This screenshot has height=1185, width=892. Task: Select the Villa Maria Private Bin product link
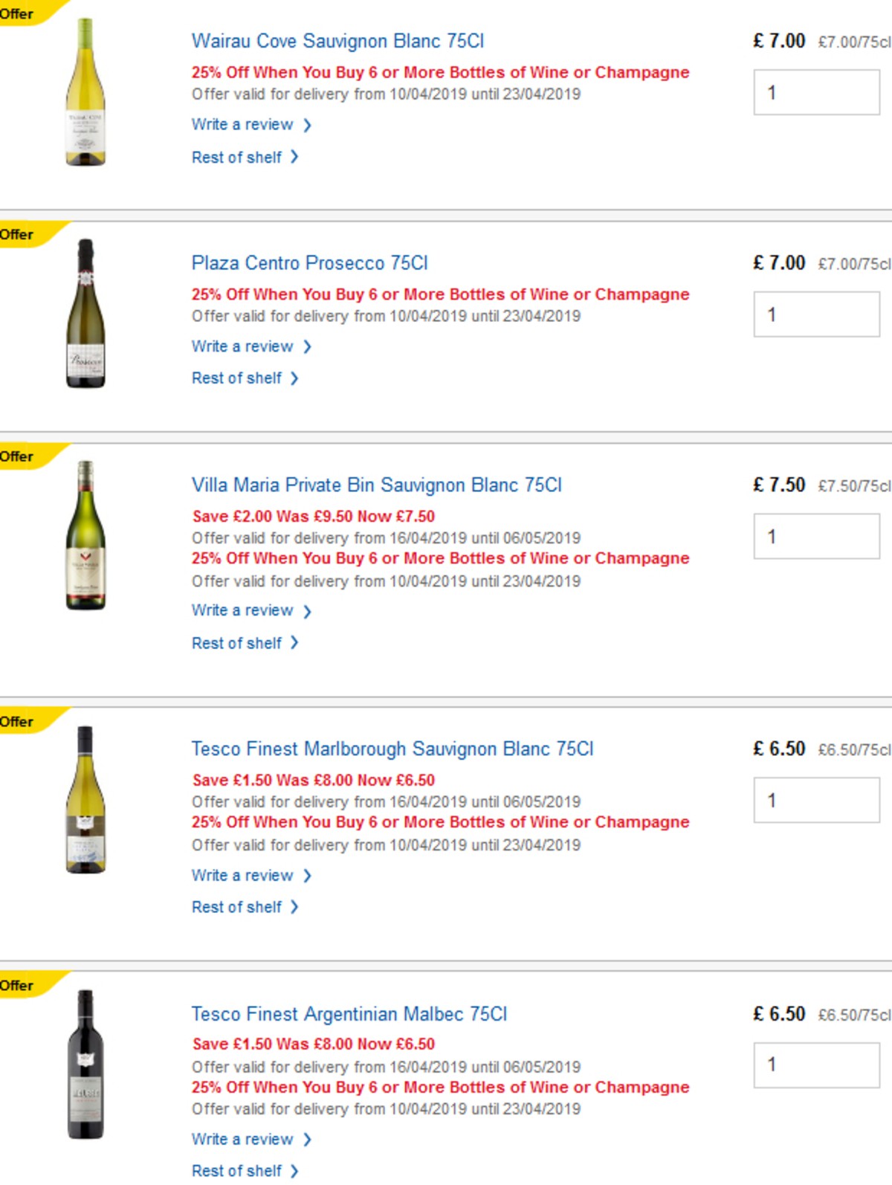point(376,484)
